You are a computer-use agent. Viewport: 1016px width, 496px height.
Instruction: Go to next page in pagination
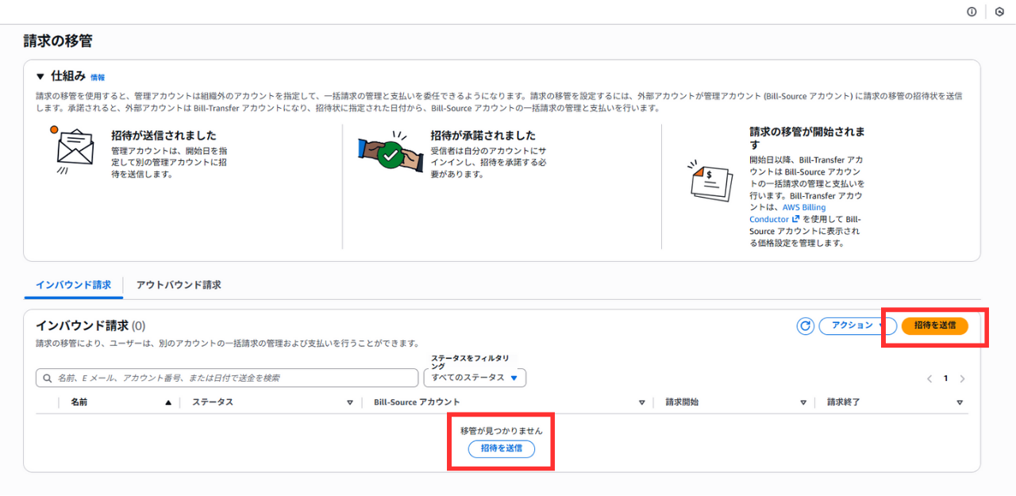(x=962, y=379)
